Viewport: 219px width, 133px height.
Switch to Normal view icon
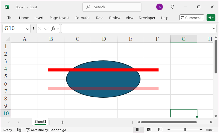point(138,130)
